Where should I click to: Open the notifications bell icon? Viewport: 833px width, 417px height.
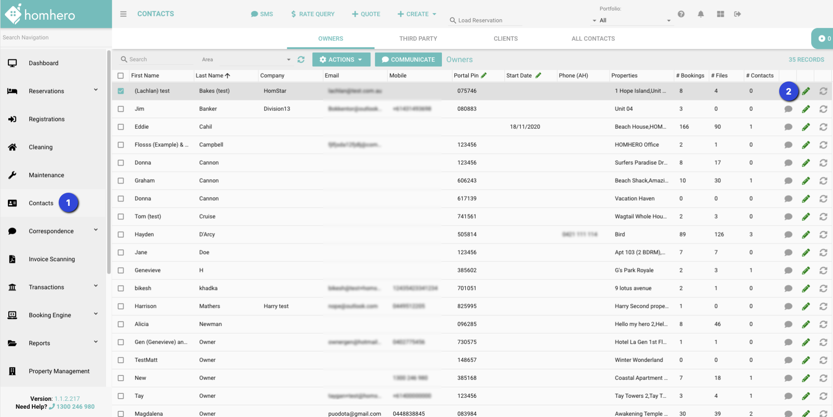click(701, 14)
